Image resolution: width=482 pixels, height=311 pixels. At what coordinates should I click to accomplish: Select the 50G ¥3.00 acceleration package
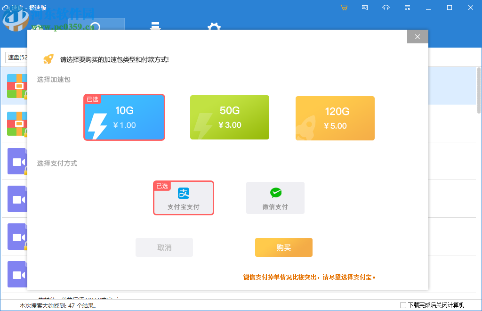pyautogui.click(x=230, y=117)
